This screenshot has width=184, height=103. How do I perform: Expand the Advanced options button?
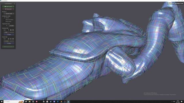pyautogui.click(x=8, y=9)
